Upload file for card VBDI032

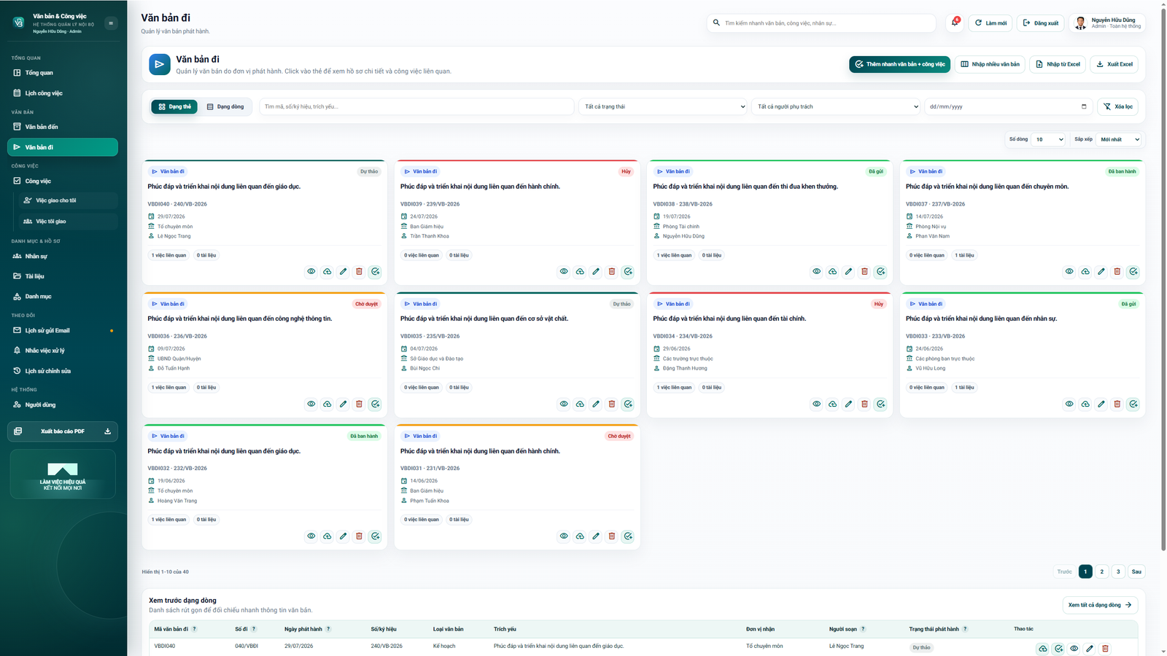click(327, 536)
